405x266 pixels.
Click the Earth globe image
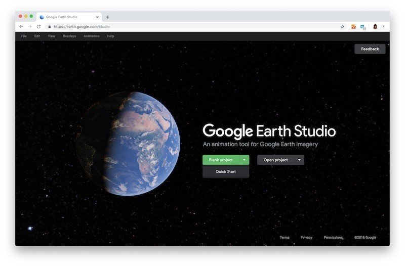[129, 144]
